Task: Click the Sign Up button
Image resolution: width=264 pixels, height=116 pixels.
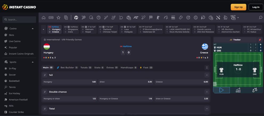Action: coord(238,7)
